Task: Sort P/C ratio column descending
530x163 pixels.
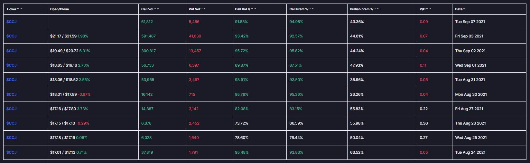Action: pyautogui.click(x=427, y=9)
